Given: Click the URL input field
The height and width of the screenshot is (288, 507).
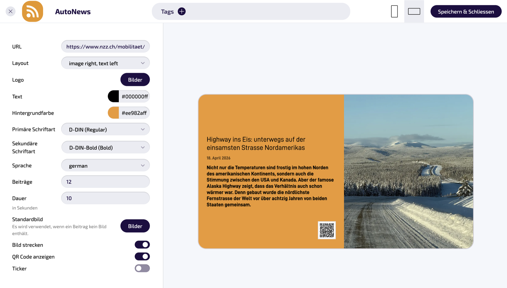Looking at the screenshot, I should (105, 46).
